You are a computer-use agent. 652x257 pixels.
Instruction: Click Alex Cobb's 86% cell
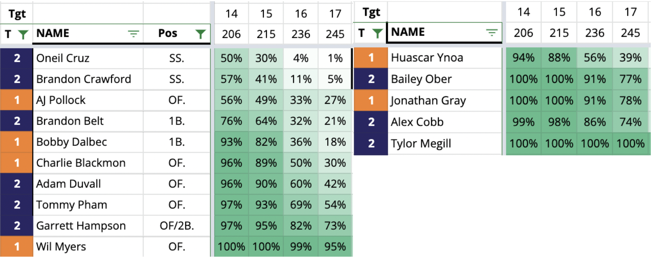pos(595,122)
